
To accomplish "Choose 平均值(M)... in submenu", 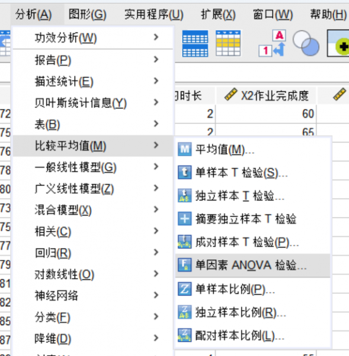I will (x=252, y=150).
